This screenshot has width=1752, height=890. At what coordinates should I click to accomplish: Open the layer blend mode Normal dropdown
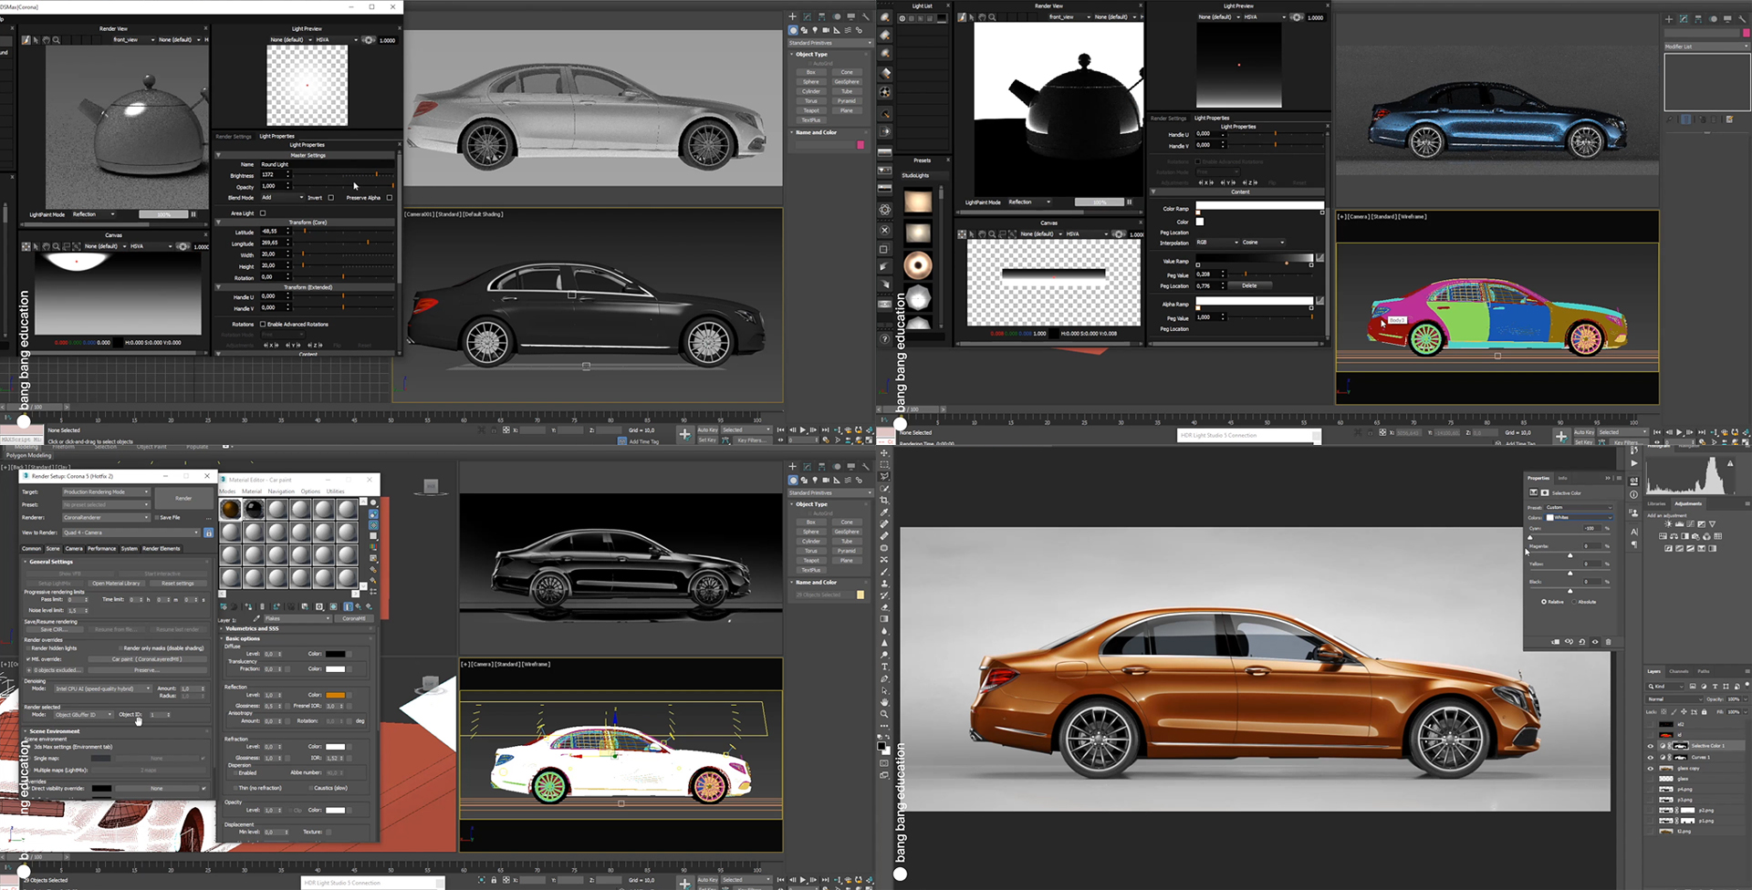(x=1674, y=699)
